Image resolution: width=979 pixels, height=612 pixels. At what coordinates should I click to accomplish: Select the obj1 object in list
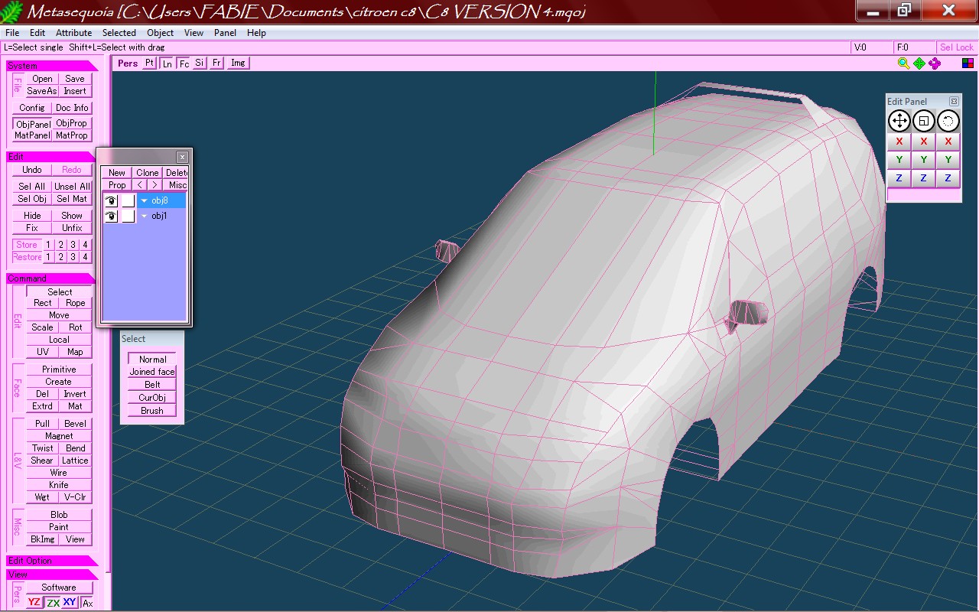click(159, 216)
